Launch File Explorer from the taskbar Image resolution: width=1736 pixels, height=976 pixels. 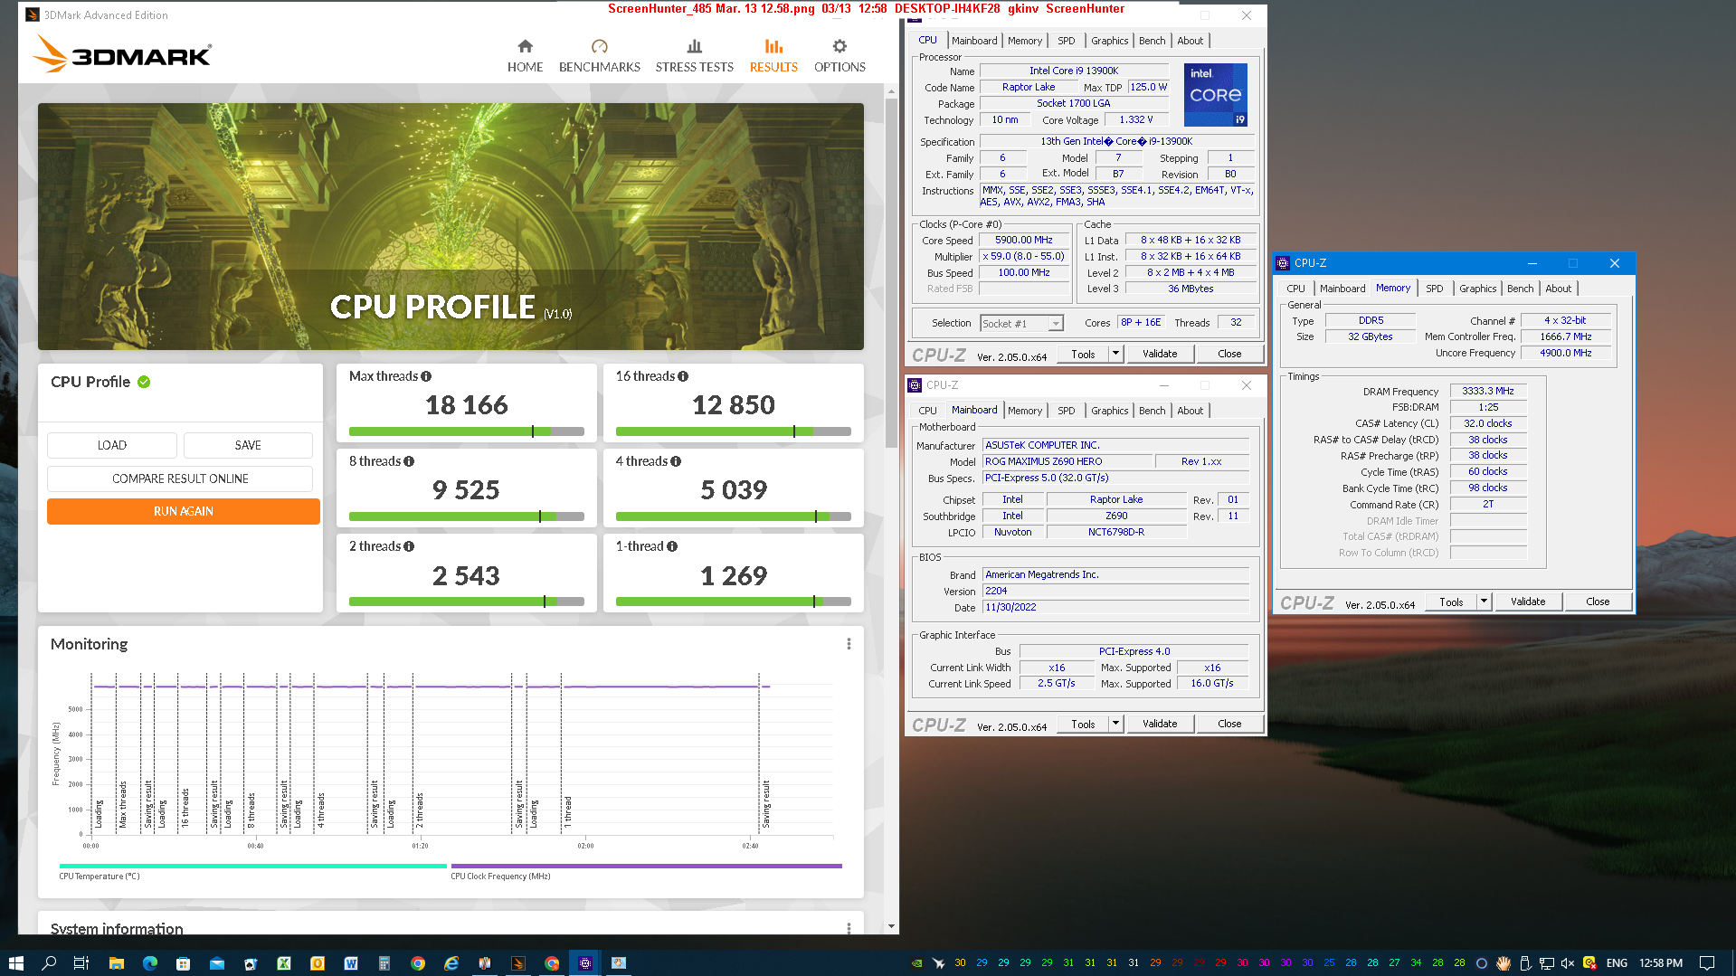click(x=116, y=963)
